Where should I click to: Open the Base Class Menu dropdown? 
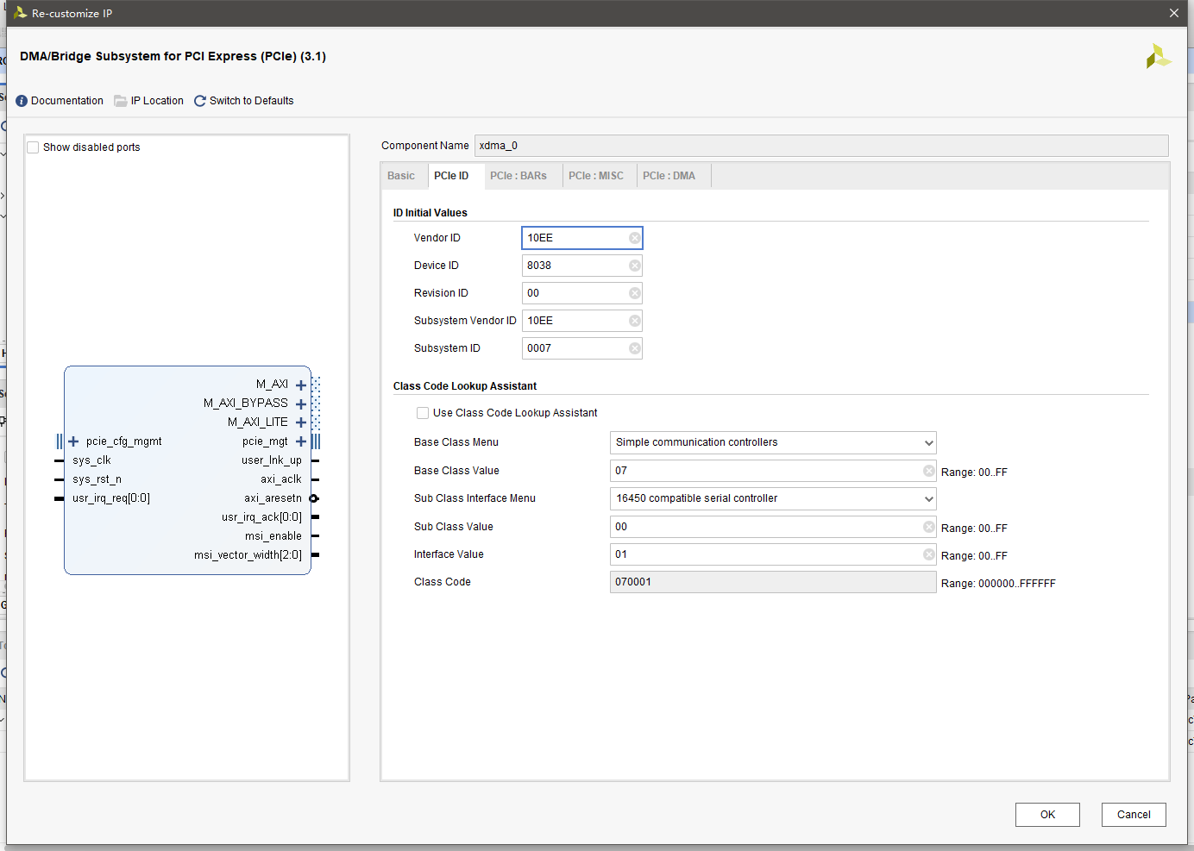[x=772, y=442]
